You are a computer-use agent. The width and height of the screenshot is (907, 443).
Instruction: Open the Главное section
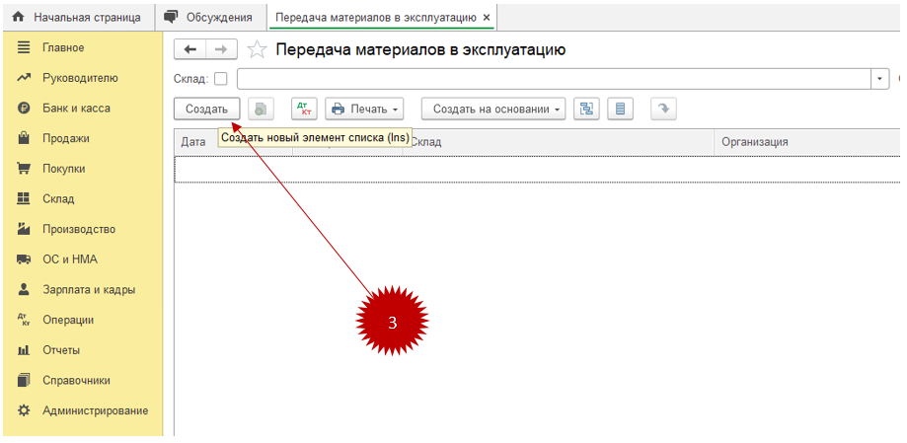pyautogui.click(x=63, y=47)
